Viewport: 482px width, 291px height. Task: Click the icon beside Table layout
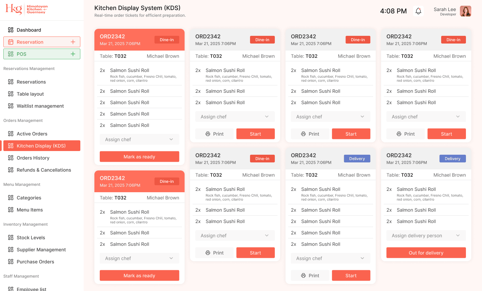point(11,94)
